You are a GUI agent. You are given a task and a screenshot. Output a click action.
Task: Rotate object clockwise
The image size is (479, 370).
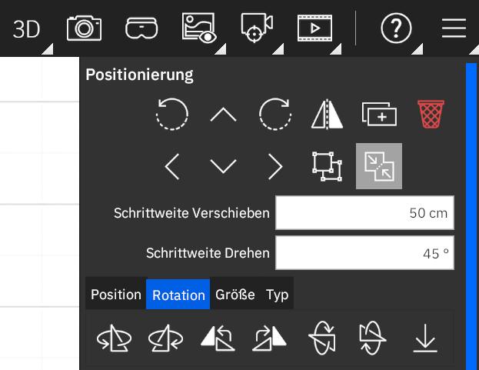pyautogui.click(x=275, y=115)
